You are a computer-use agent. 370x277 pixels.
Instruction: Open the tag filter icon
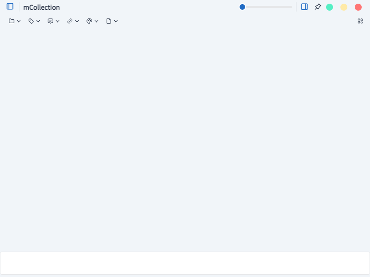[x=31, y=21]
